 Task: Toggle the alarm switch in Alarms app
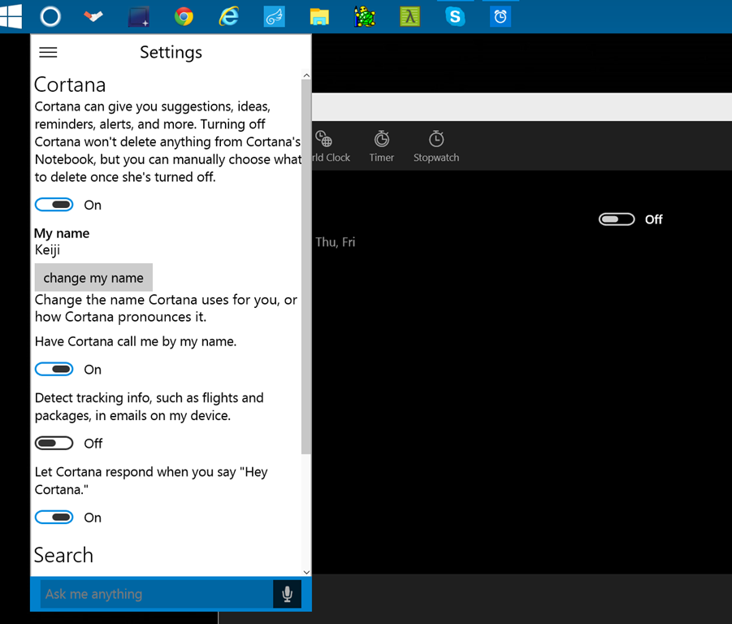point(617,219)
